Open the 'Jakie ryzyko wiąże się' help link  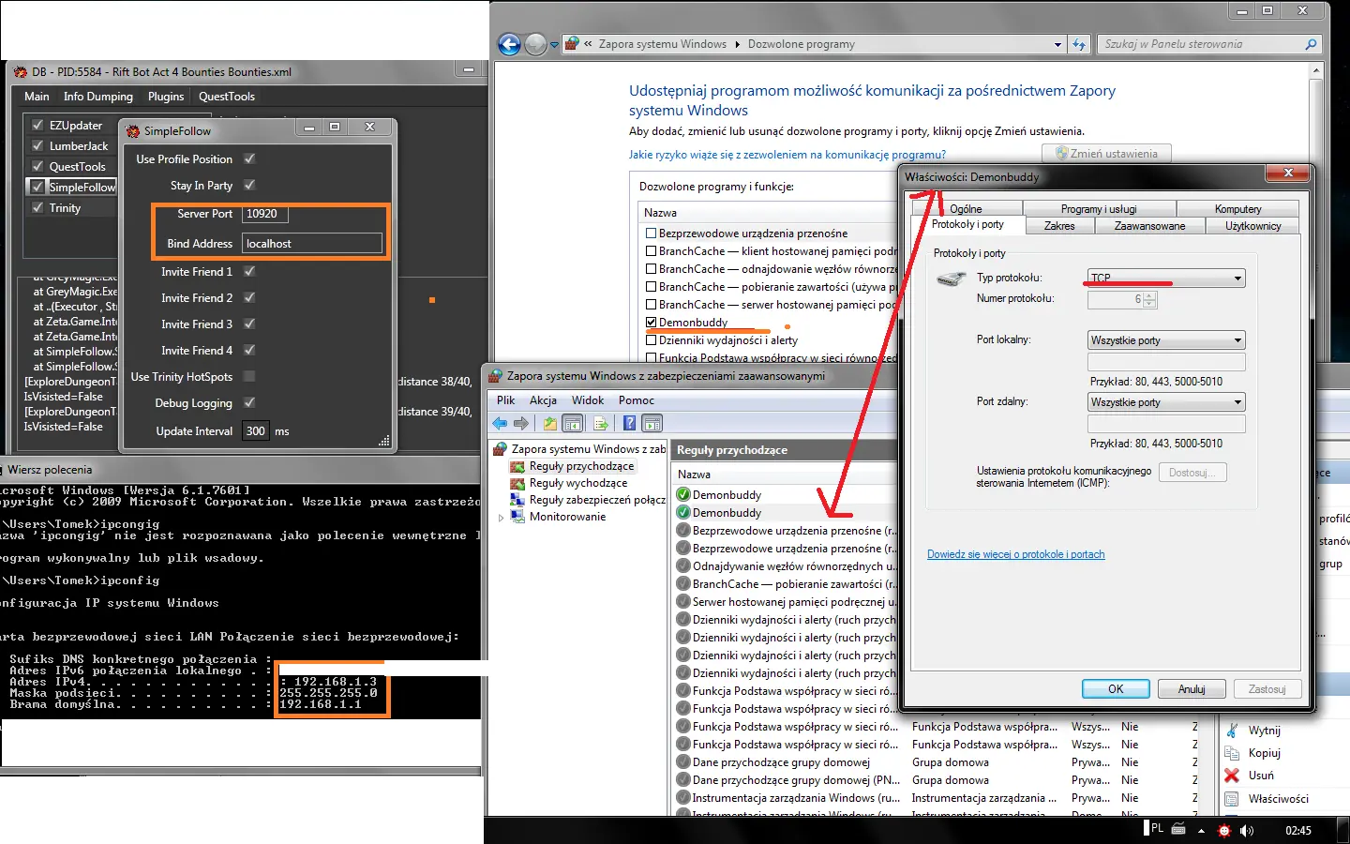point(787,155)
